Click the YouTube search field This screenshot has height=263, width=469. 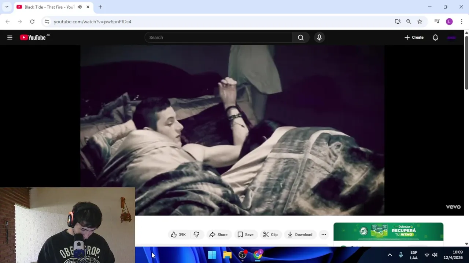pos(218,37)
